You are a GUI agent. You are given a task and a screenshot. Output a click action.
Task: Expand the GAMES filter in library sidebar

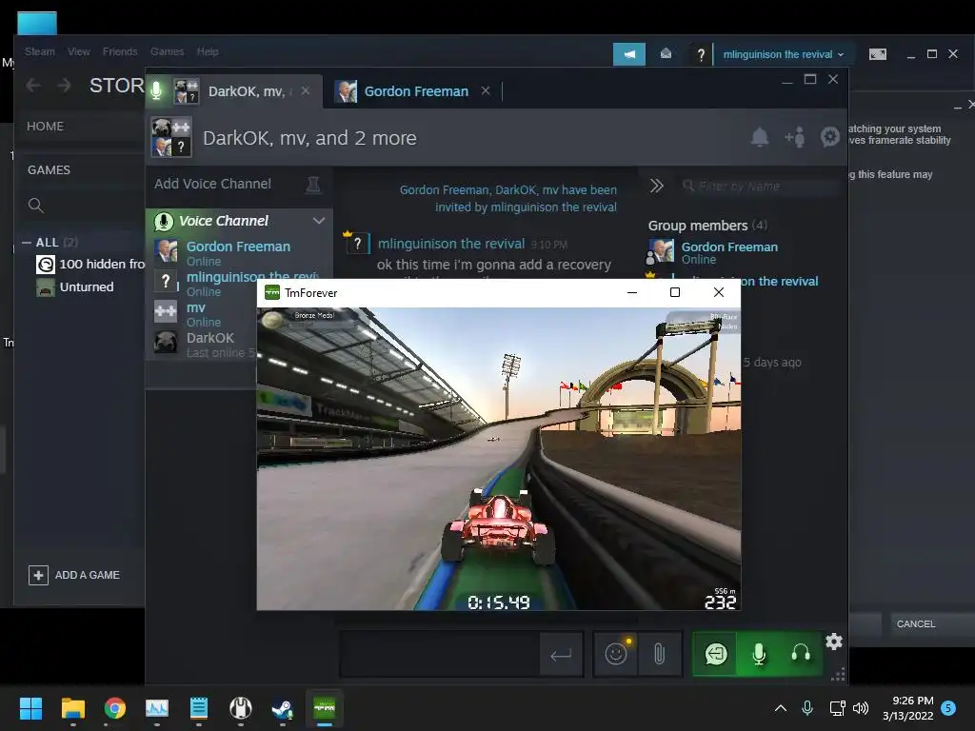click(49, 169)
